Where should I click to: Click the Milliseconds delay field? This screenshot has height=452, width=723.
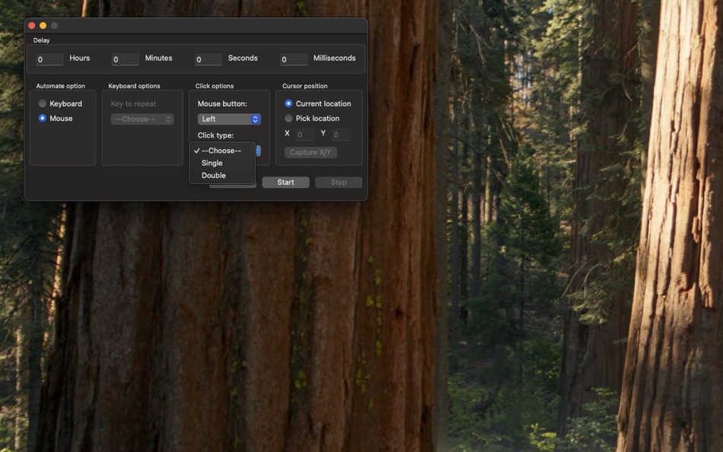pos(293,59)
